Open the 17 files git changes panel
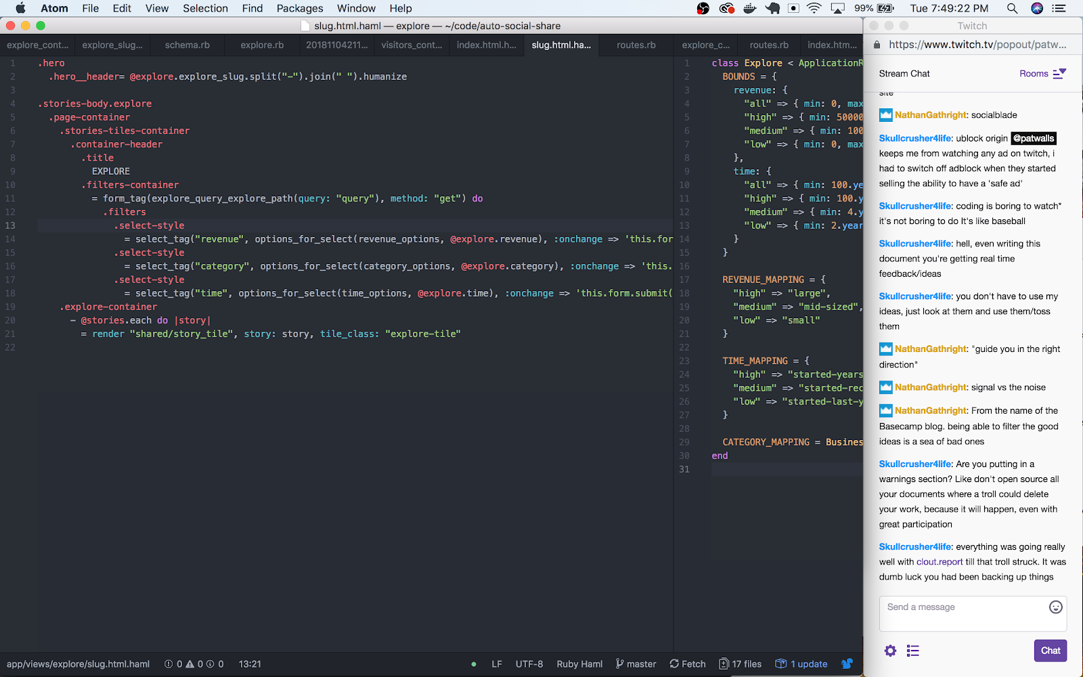 coord(740,664)
